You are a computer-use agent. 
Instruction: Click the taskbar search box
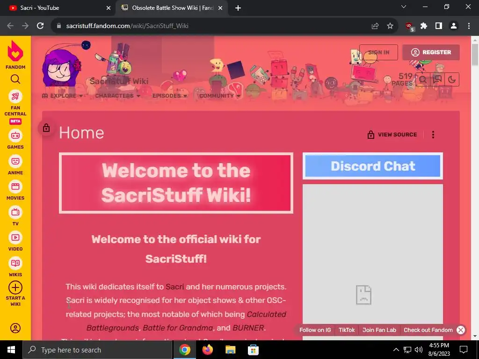(x=97, y=350)
